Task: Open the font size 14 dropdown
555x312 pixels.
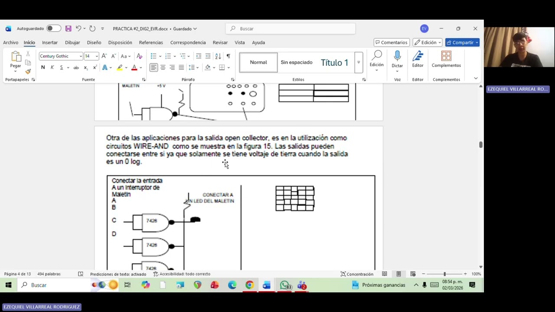Action: pos(97,56)
